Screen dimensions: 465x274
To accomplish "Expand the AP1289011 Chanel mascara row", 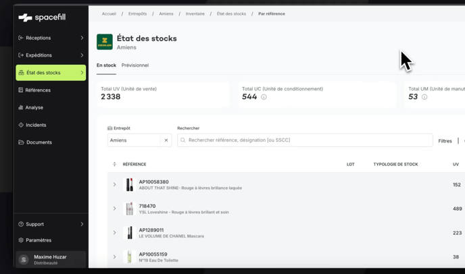I will point(114,233).
